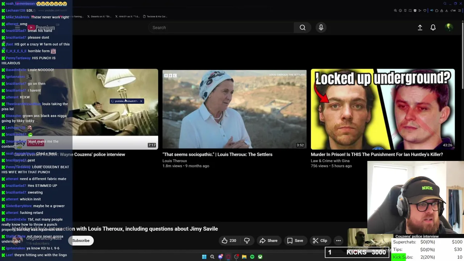The image size is (464, 261).
Task: Click Leef "theyre hitting unc" chat message
Action: tap(34, 255)
